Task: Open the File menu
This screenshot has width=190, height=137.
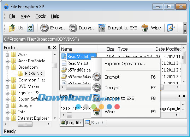Action: 12,16
